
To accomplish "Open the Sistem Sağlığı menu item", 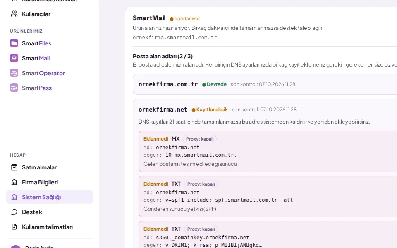I will click(x=49, y=197).
